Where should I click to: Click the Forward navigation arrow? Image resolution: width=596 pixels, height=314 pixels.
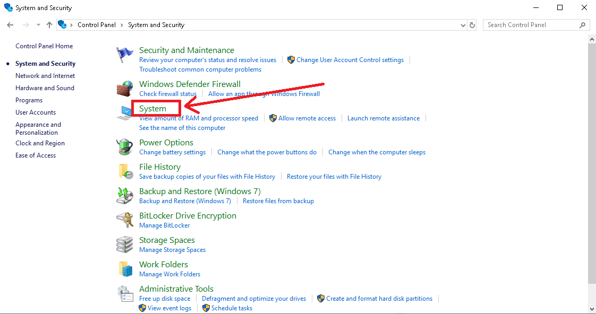coord(25,25)
